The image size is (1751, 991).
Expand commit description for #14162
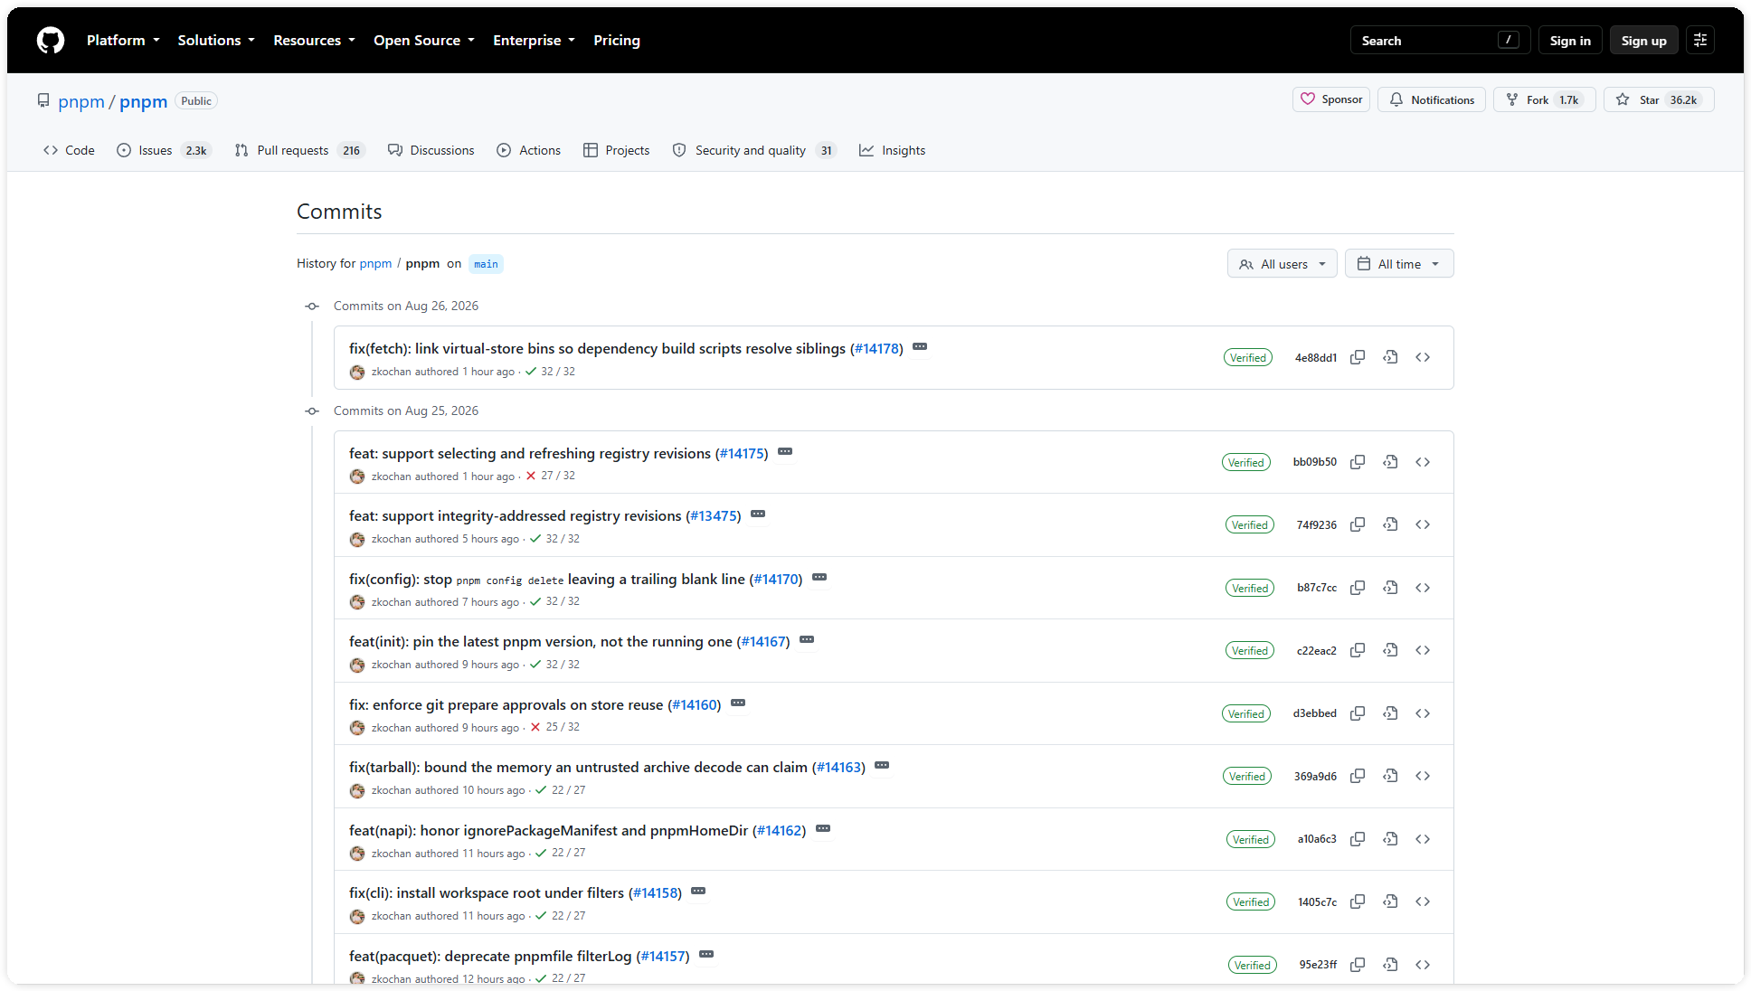click(823, 829)
